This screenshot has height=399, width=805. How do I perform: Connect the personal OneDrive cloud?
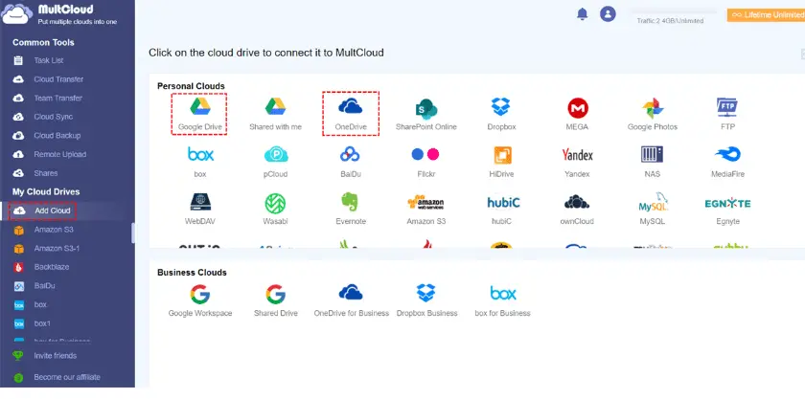tap(351, 114)
